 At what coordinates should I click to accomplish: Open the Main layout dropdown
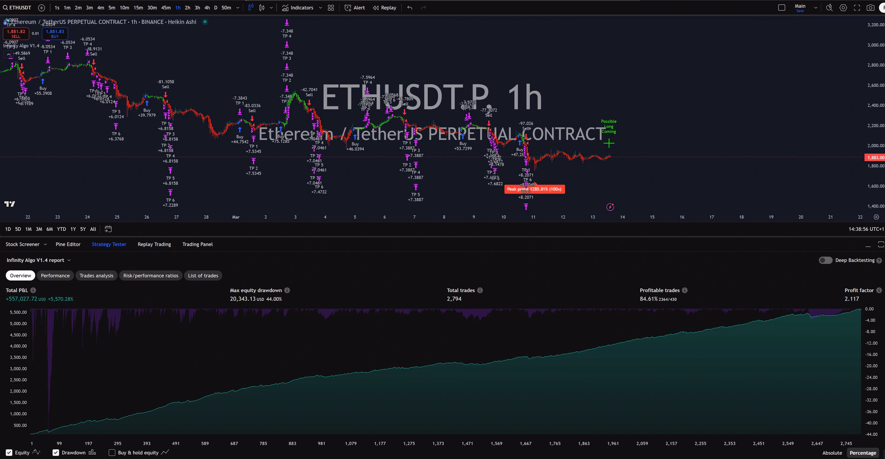coord(815,7)
